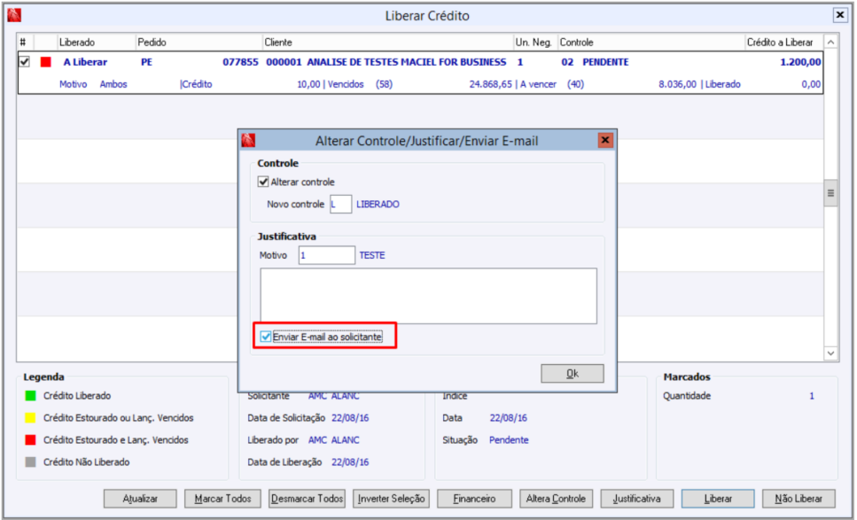
Task: Click the Justificativa button
Action: (x=636, y=499)
